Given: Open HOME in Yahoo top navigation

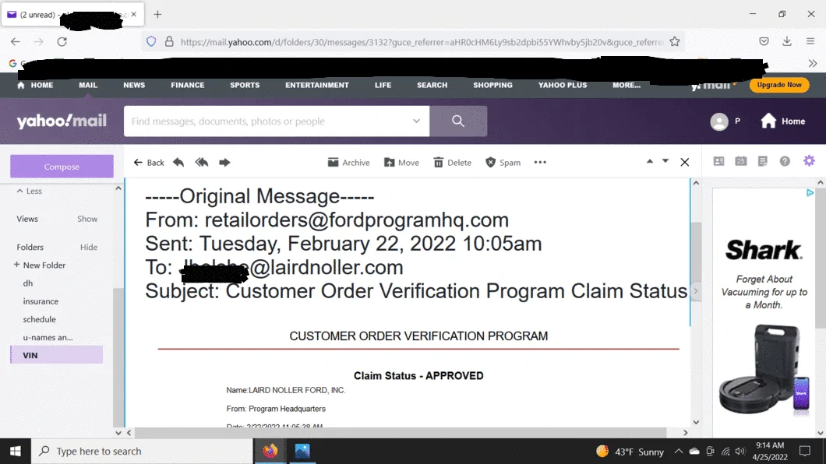Looking at the screenshot, I should coord(35,85).
